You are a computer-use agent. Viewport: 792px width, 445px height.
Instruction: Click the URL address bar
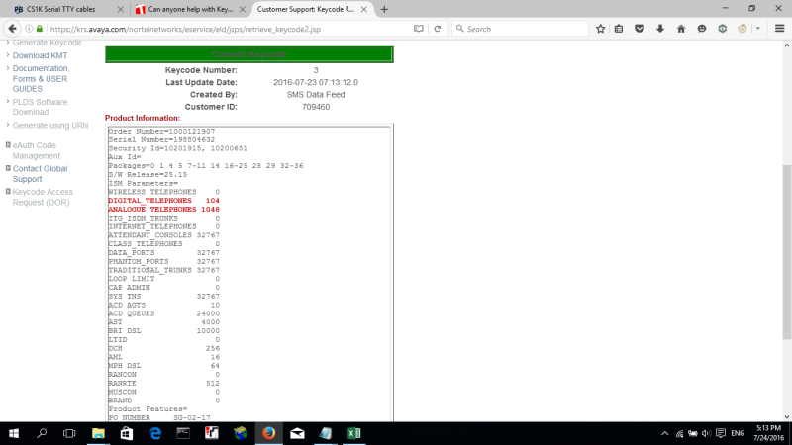click(230, 29)
